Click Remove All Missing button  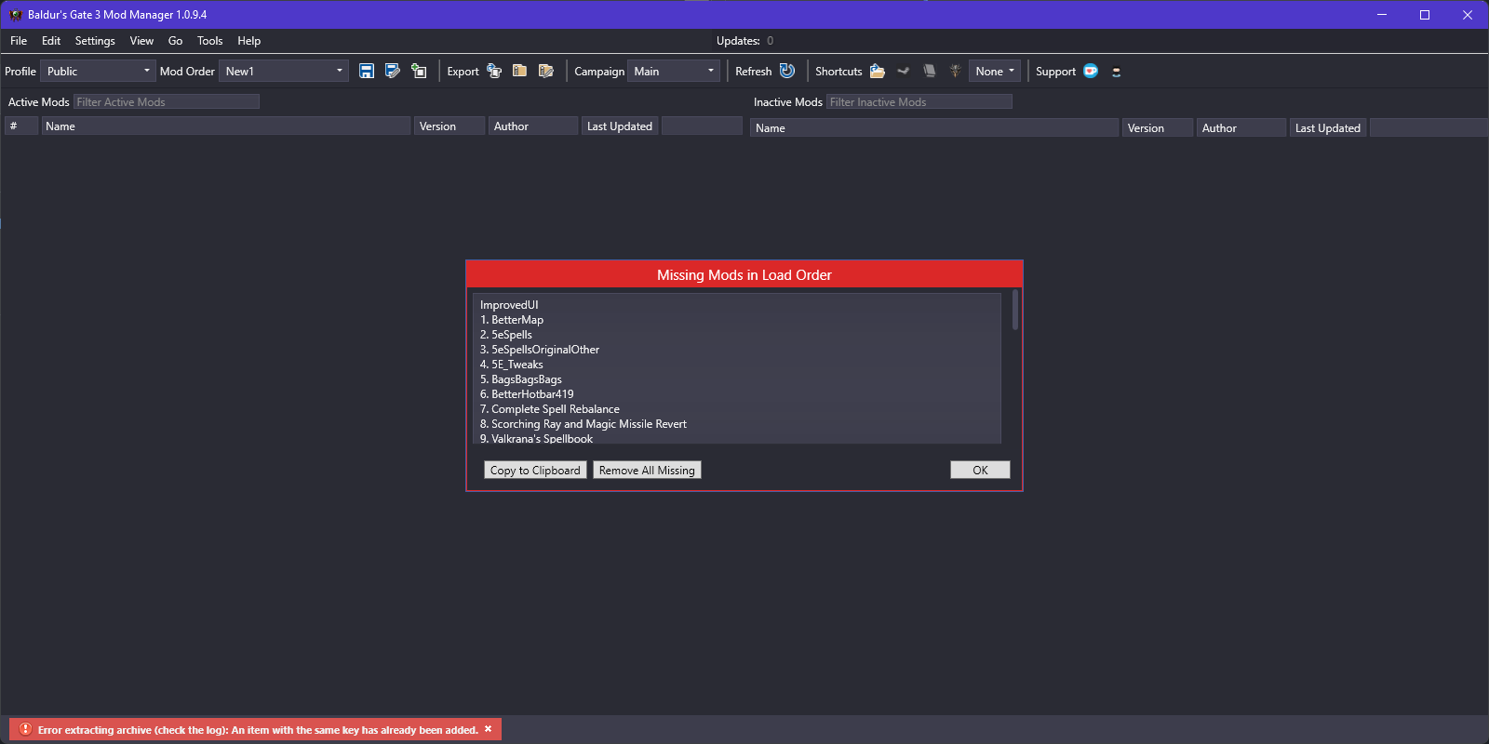647,470
